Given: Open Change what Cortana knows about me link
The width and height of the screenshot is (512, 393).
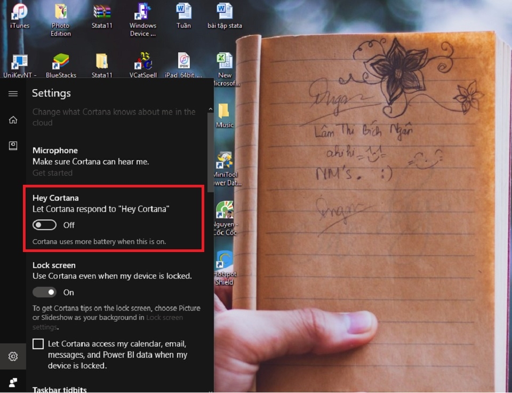Looking at the screenshot, I should click(x=114, y=117).
